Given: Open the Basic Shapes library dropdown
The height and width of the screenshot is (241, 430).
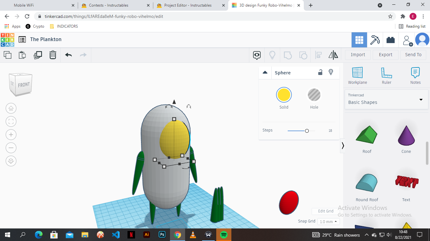Looking at the screenshot, I should 387,99.
